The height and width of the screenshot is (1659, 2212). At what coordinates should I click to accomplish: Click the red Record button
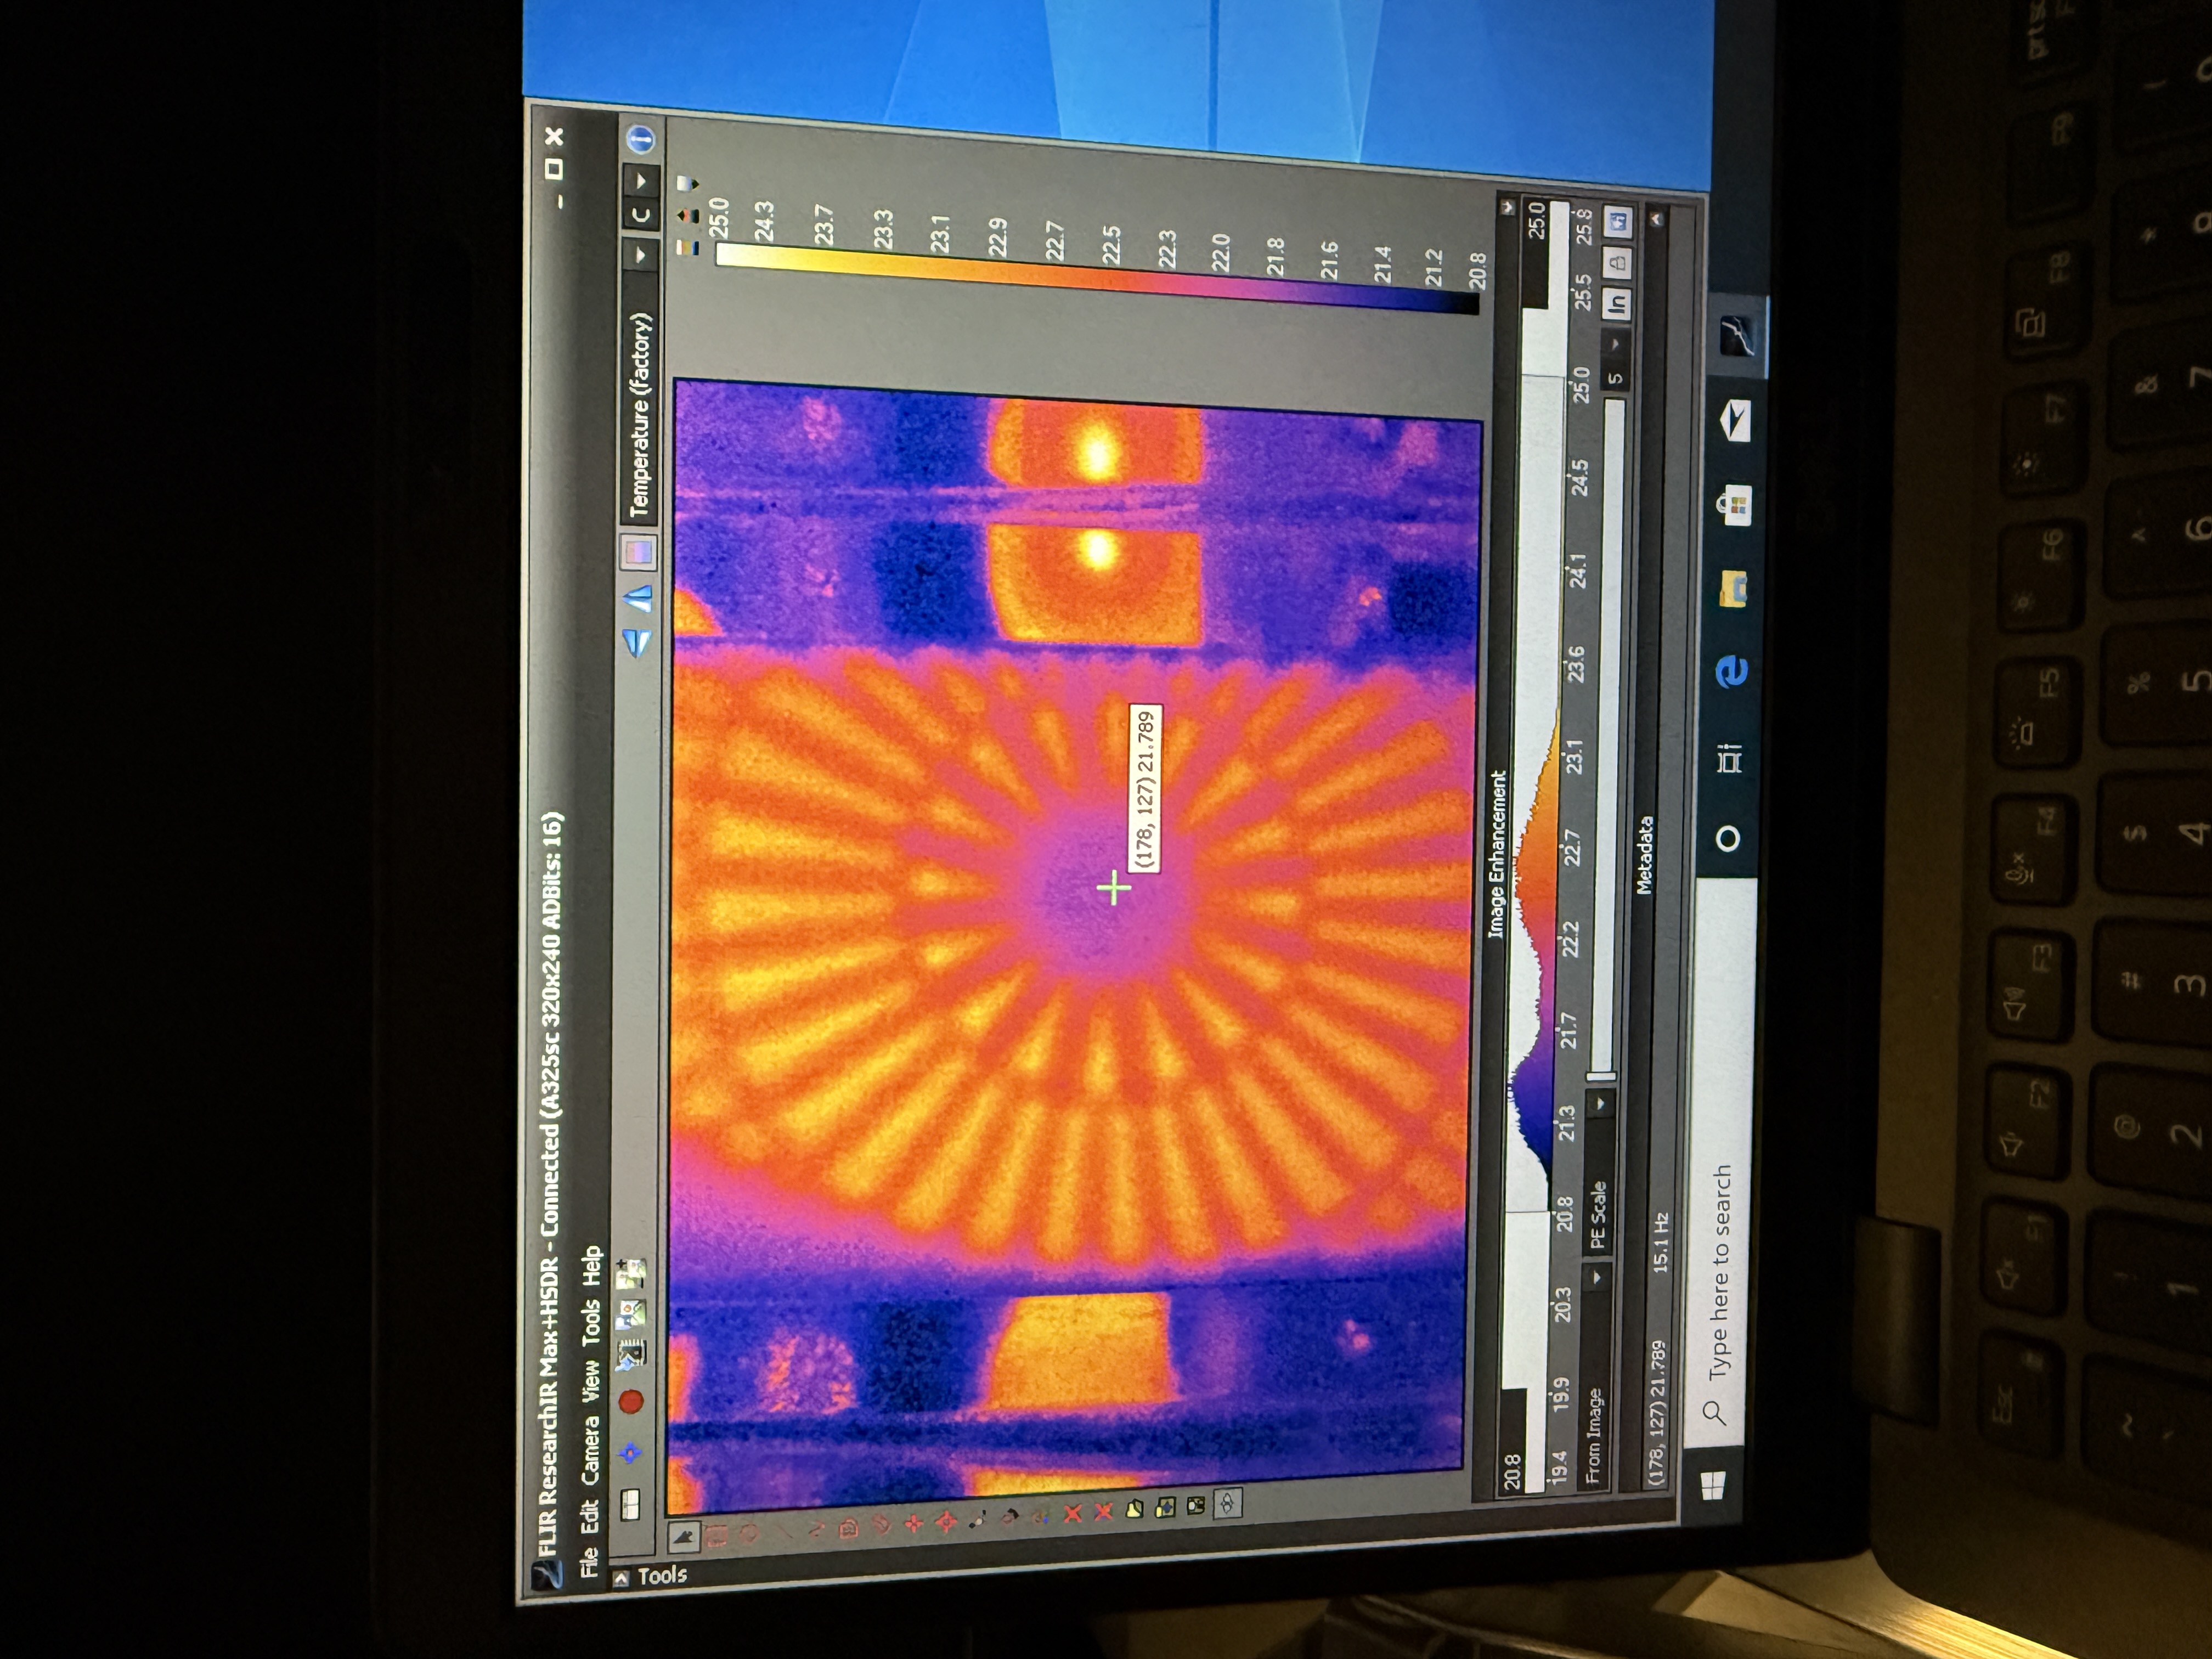click(x=631, y=1401)
